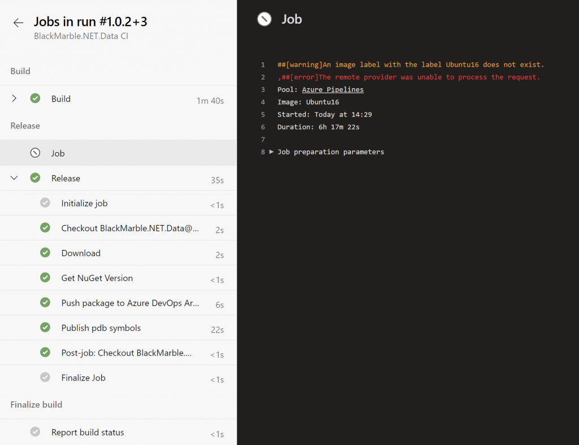Click the warning log line about Ubuntu16 label
Image resolution: width=579 pixels, height=445 pixels.
411,64
